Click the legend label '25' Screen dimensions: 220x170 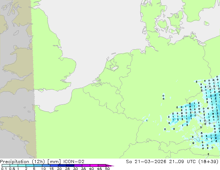67,169
